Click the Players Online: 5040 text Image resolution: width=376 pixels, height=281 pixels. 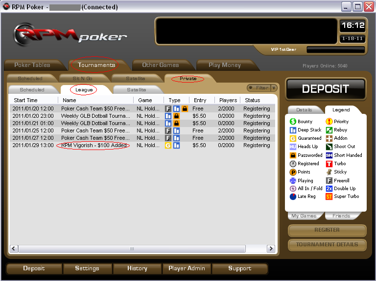click(x=325, y=66)
